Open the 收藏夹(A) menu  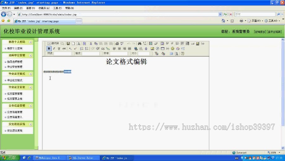44,8
